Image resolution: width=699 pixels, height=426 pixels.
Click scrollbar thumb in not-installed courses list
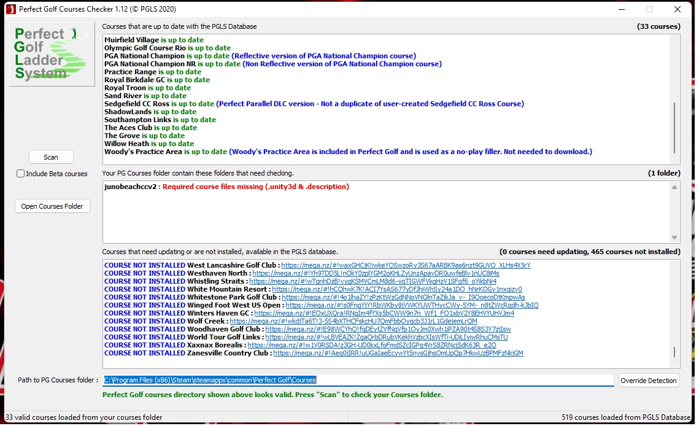pyautogui.click(x=674, y=352)
